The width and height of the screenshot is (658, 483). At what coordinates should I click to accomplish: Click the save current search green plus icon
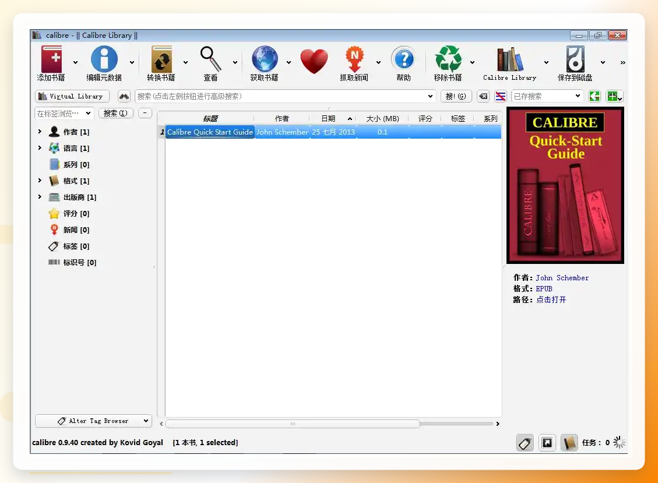click(x=614, y=96)
